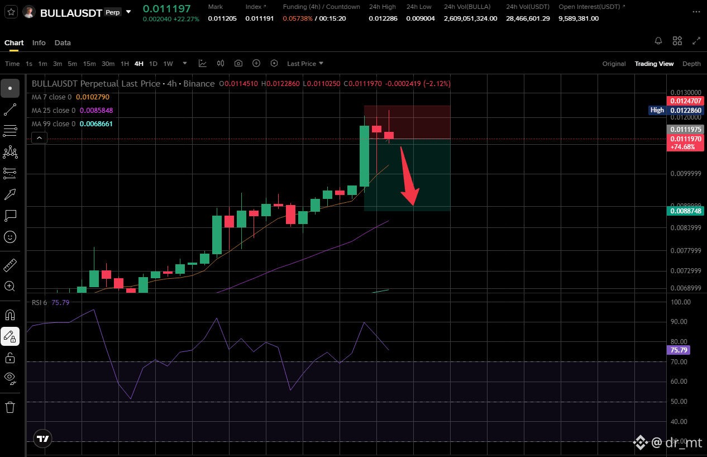Toggle the magnet mode tool
Screen dimensions: 707x457
[x=10, y=315]
